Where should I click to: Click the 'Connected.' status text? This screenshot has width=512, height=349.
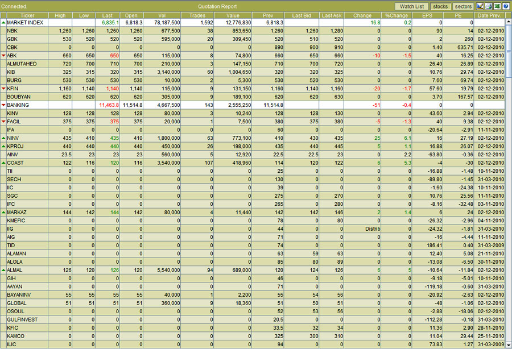coord(14,6)
